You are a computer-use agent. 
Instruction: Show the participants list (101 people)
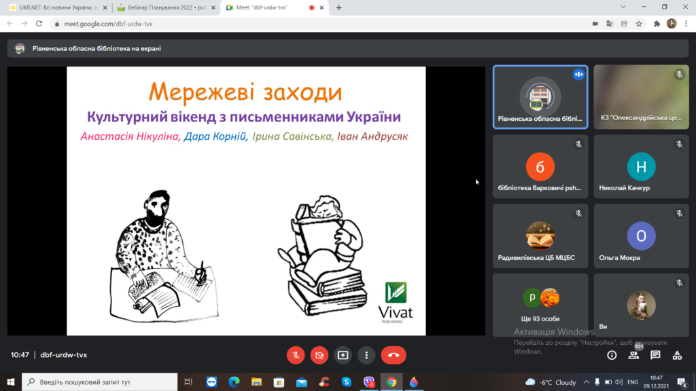633,355
